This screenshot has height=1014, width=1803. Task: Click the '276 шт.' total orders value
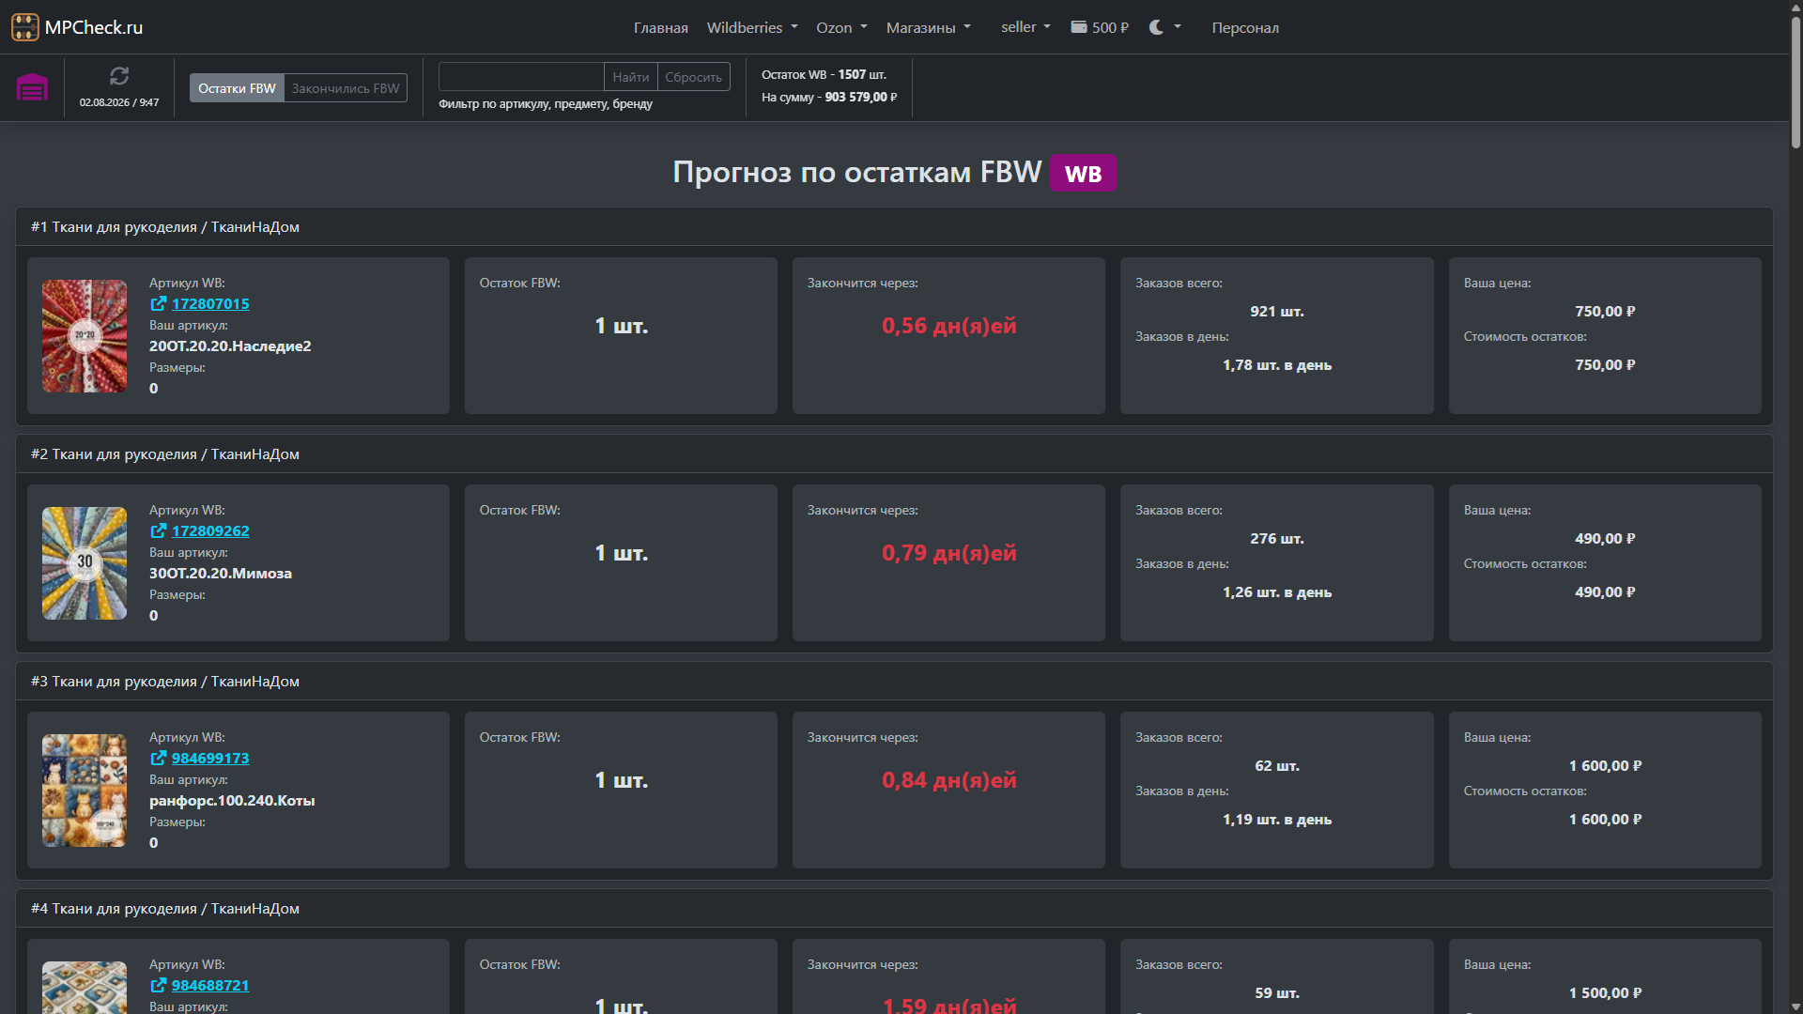pos(1277,538)
